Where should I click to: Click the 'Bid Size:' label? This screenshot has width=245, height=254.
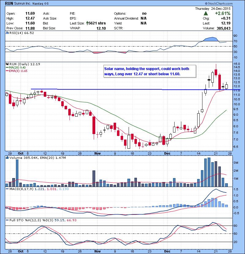coord(49,28)
